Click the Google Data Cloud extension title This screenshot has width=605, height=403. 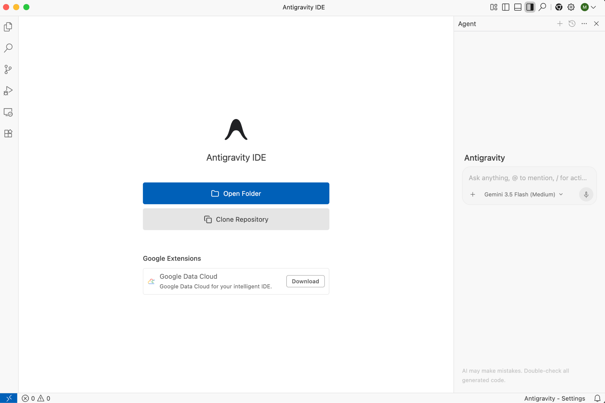point(188,276)
